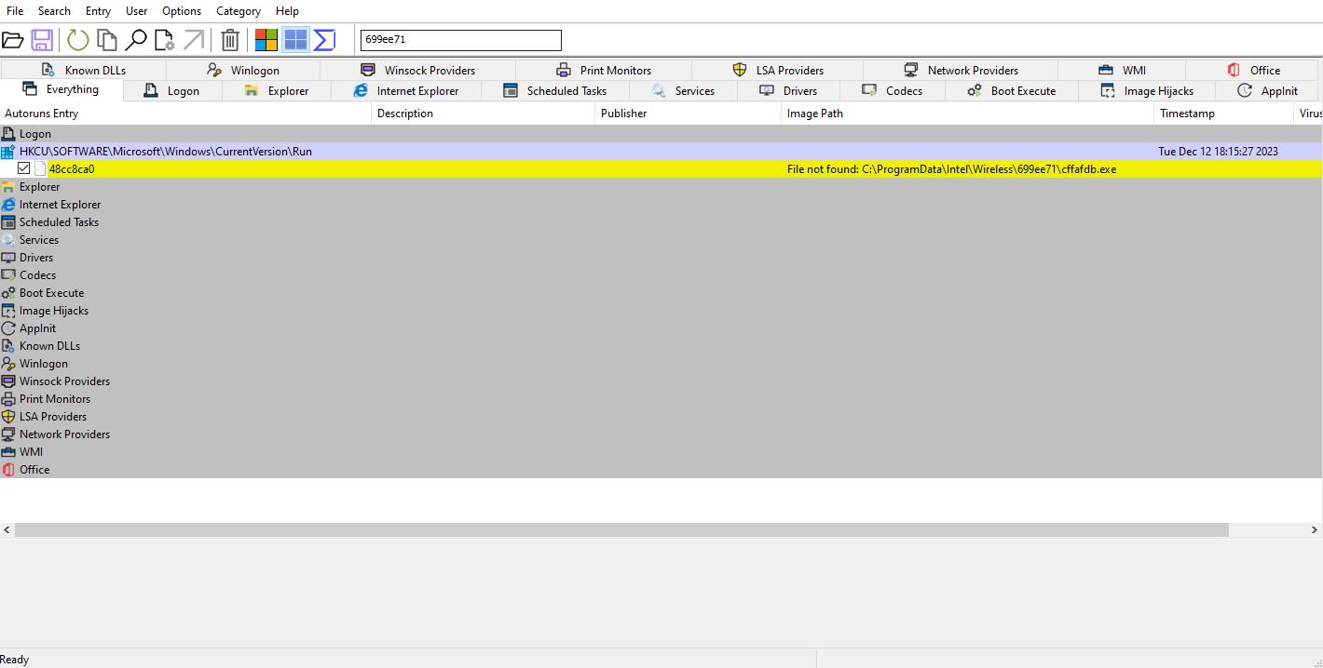1323x668 pixels.
Task: Click the trash can Delete icon
Action: coord(230,40)
